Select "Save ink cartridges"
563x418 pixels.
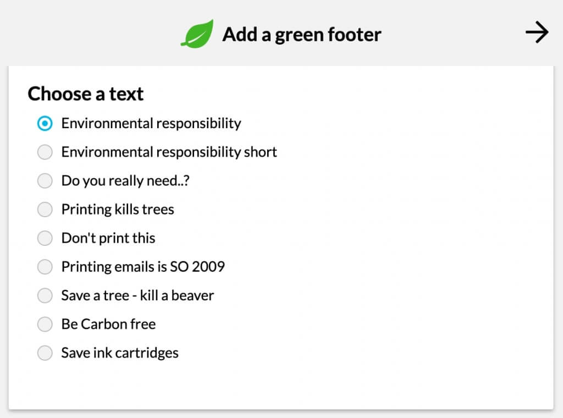pyautogui.click(x=45, y=353)
